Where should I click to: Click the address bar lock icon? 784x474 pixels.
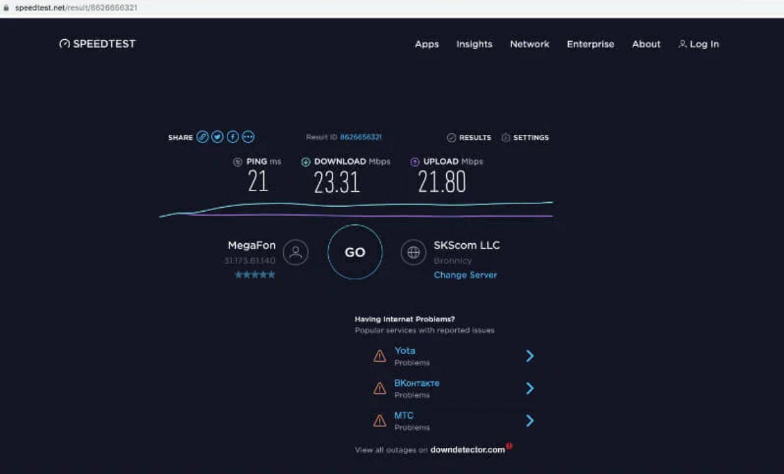click(6, 8)
